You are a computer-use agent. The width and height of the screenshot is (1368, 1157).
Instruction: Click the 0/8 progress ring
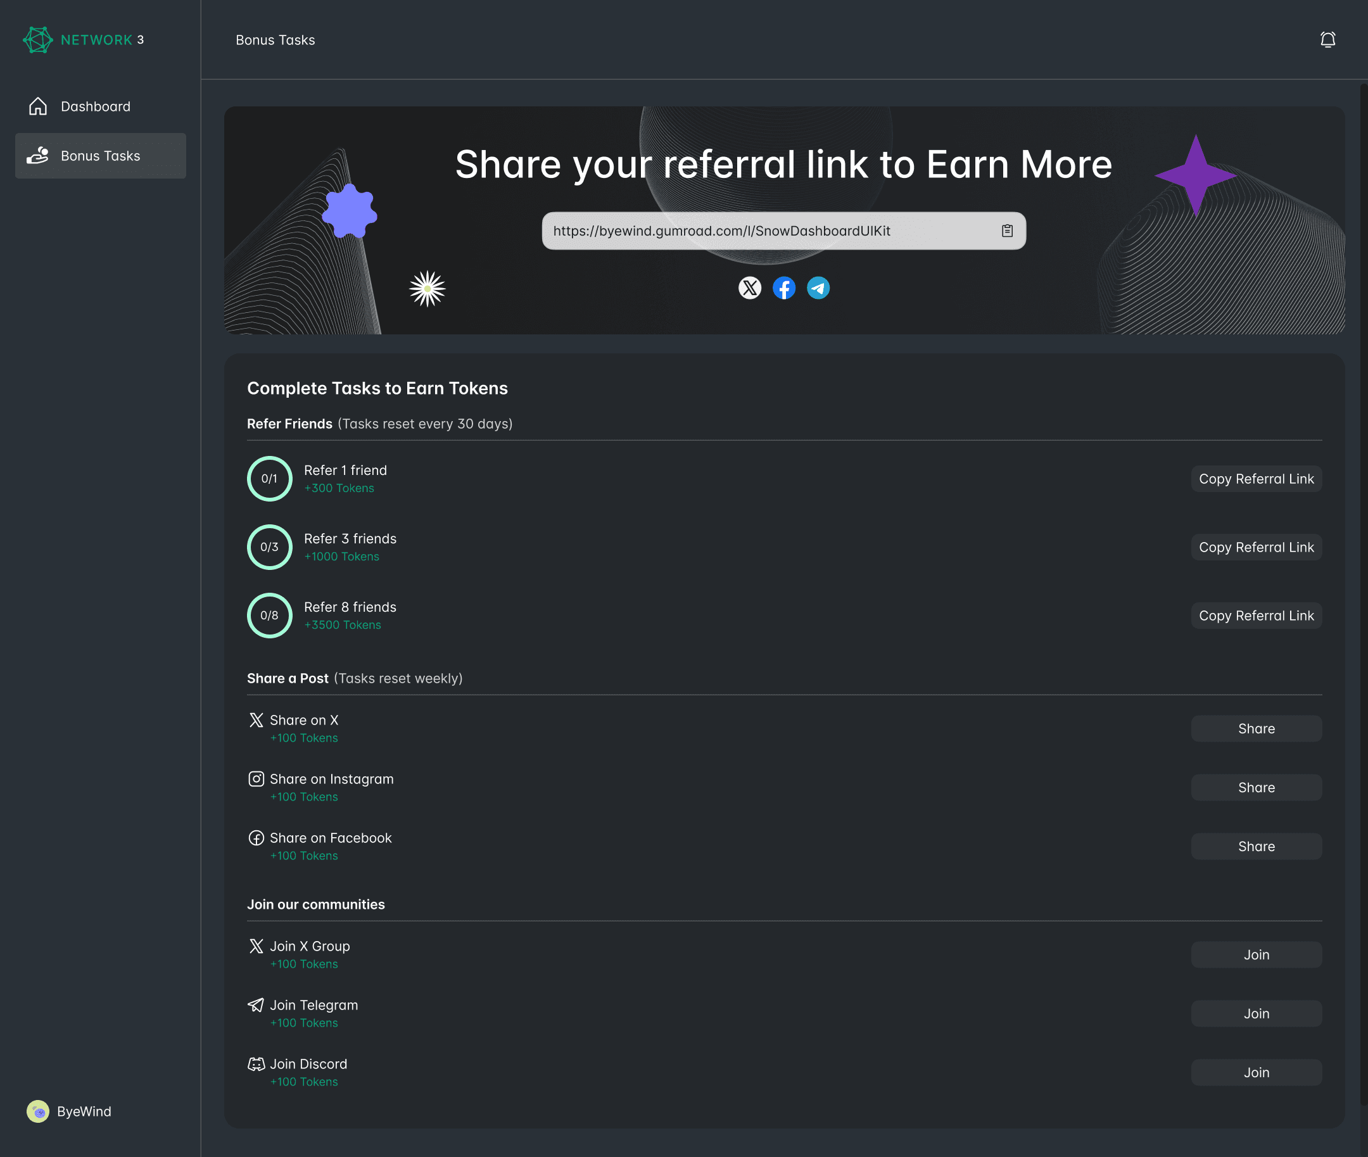(270, 616)
